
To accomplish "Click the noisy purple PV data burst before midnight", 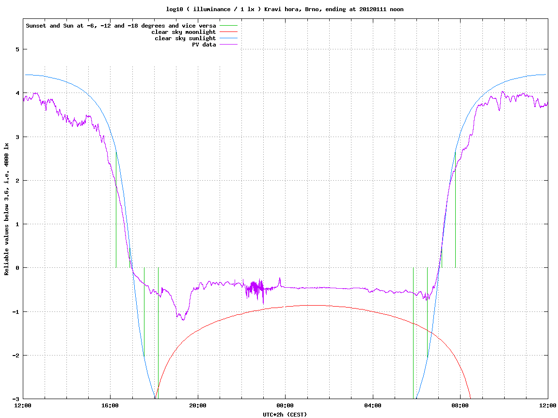I will coord(255,289).
